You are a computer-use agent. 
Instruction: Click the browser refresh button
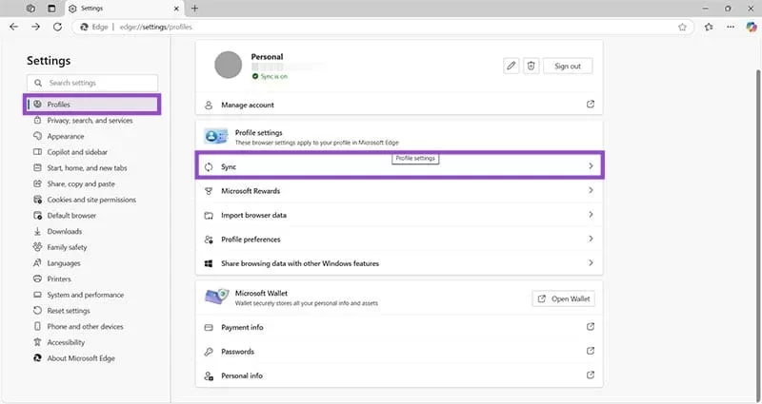click(x=58, y=28)
